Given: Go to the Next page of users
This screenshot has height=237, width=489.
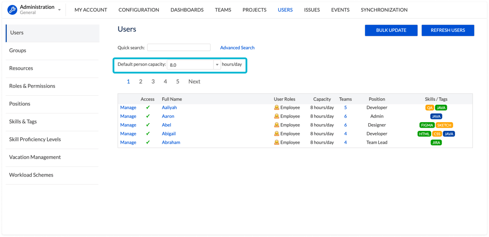Looking at the screenshot, I should coord(194,82).
